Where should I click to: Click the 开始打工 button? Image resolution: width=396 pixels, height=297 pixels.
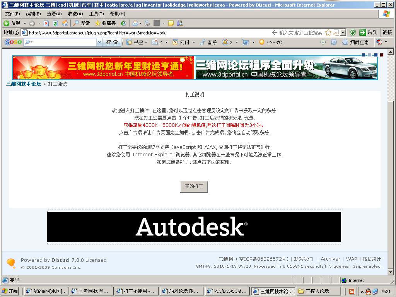point(194,186)
